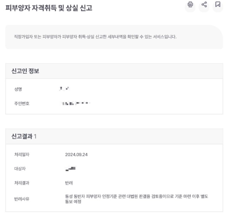Image resolution: width=228 pixels, height=213 pixels.
Task: Click the 처리일자 label
Action: click(x=21, y=154)
